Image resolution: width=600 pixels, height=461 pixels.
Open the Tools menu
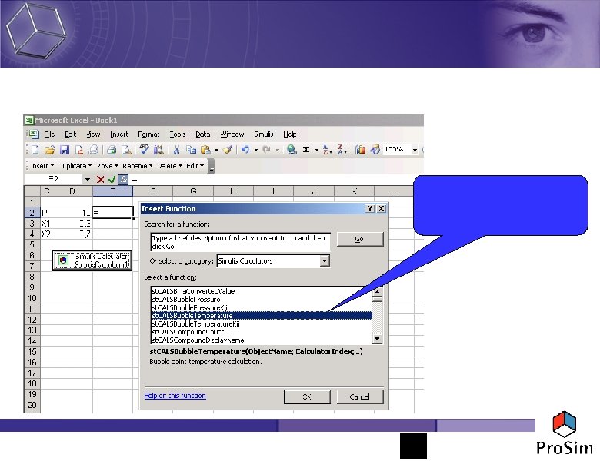tap(178, 134)
